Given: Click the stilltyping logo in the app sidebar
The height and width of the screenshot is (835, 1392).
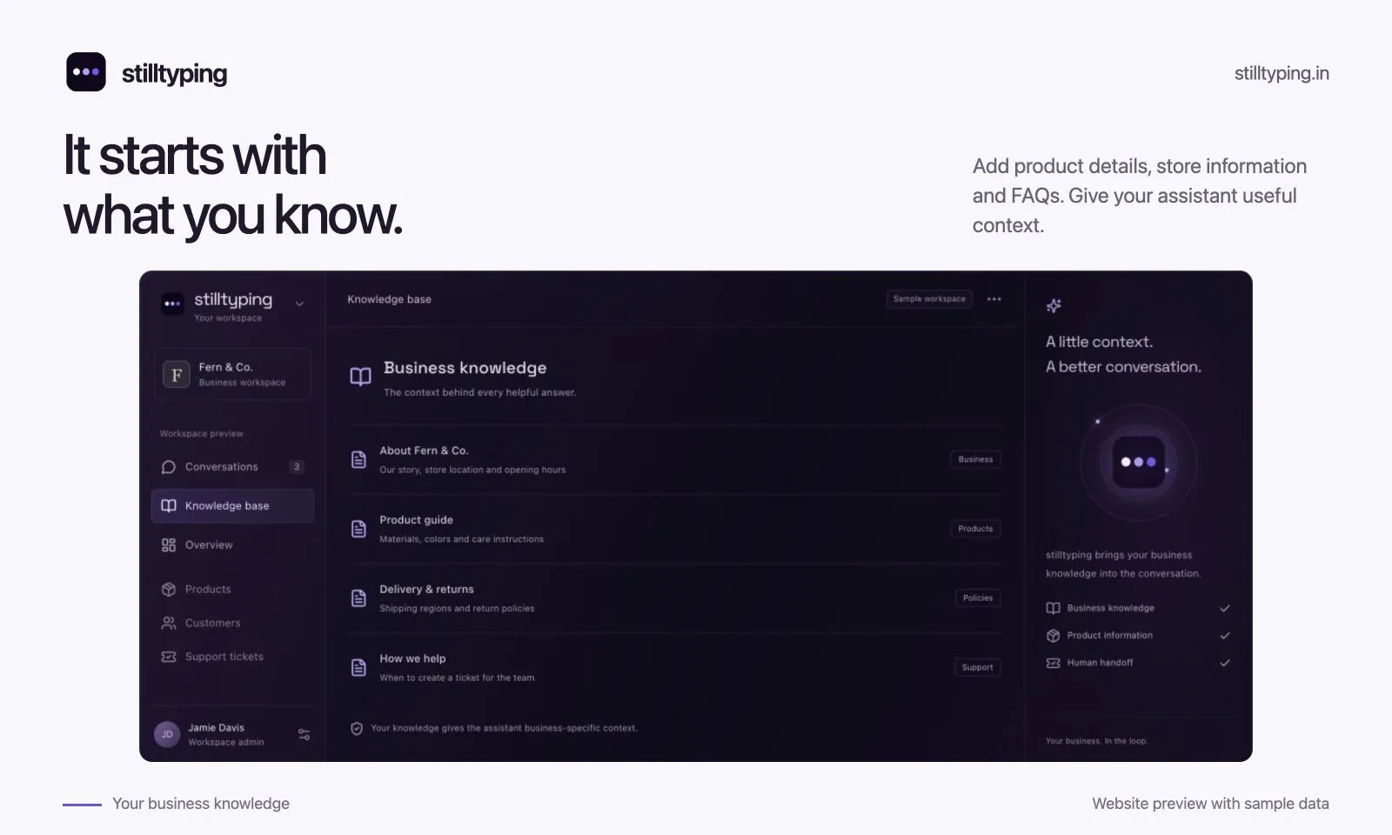Looking at the screenshot, I should pyautogui.click(x=172, y=304).
